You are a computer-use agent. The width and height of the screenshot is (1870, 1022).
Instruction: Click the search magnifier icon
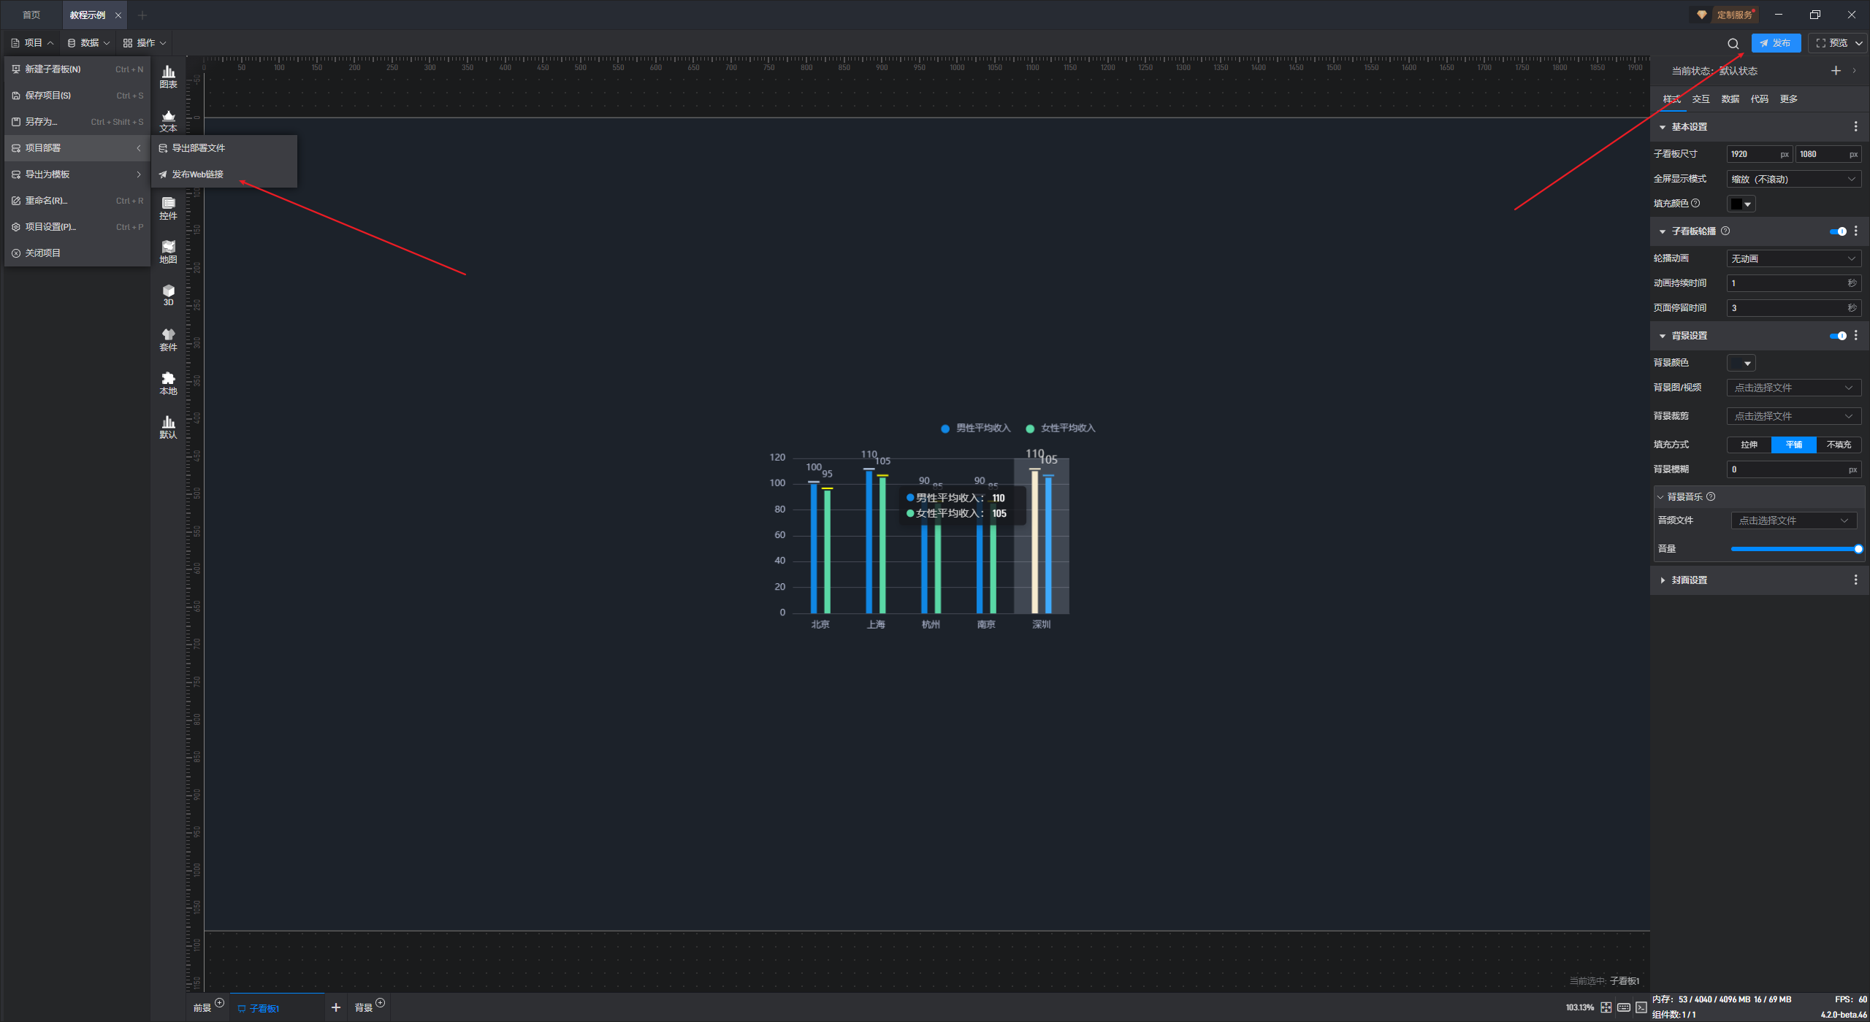1733,44
